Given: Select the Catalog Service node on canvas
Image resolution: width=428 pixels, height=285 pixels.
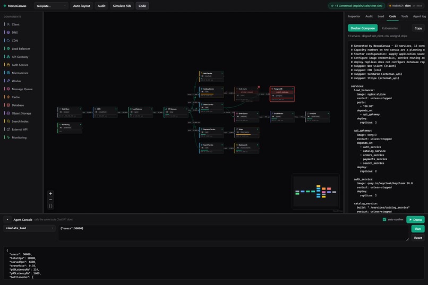Looking at the screenshot, I should 211,92.
